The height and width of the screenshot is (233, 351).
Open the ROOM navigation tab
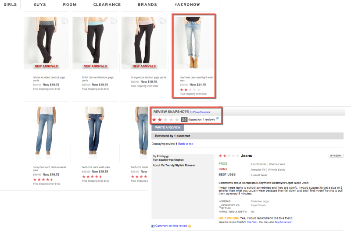(70, 4)
